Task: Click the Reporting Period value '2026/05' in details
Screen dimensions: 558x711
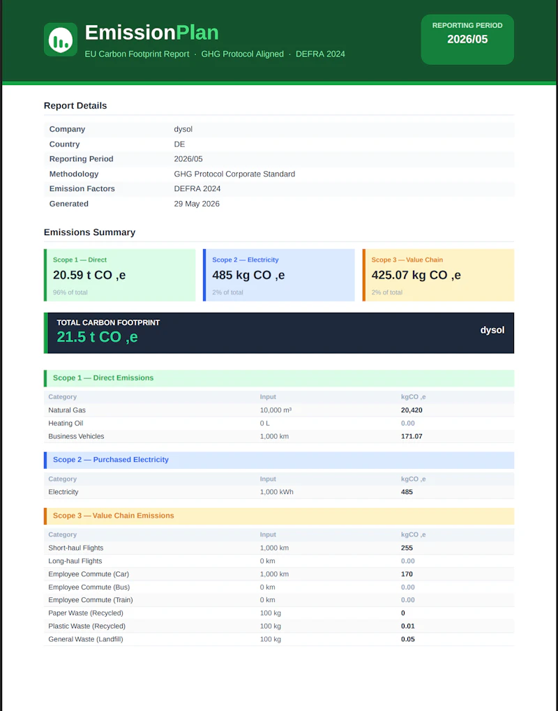Action: pos(188,159)
